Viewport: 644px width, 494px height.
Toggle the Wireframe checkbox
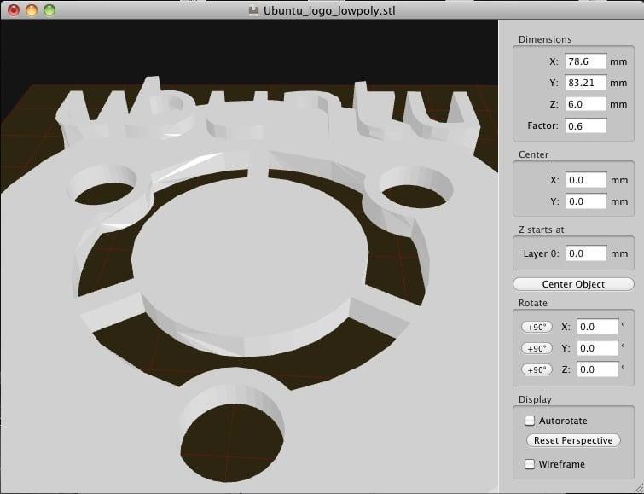click(530, 464)
